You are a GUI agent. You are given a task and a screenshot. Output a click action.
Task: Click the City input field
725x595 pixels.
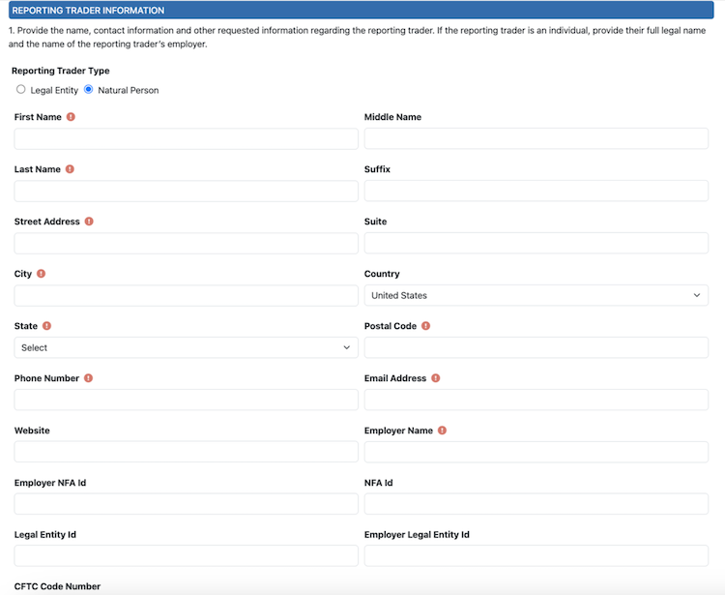coord(187,296)
